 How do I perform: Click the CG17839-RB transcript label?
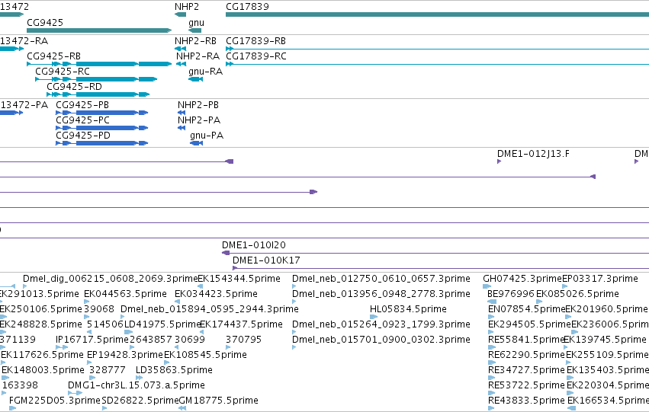[255, 41]
